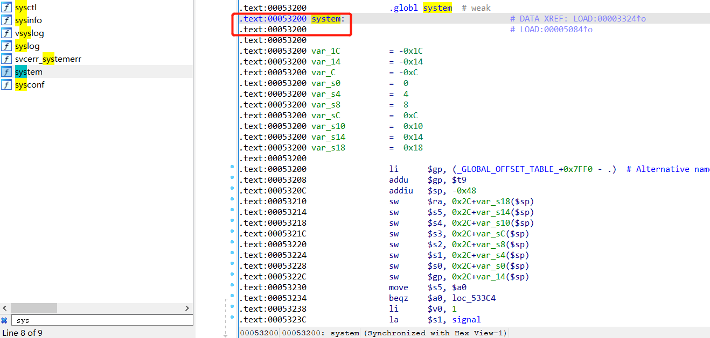The width and height of the screenshot is (710, 338).
Task: Click the 'move' mnemonic at 00053230
Action: point(399,287)
